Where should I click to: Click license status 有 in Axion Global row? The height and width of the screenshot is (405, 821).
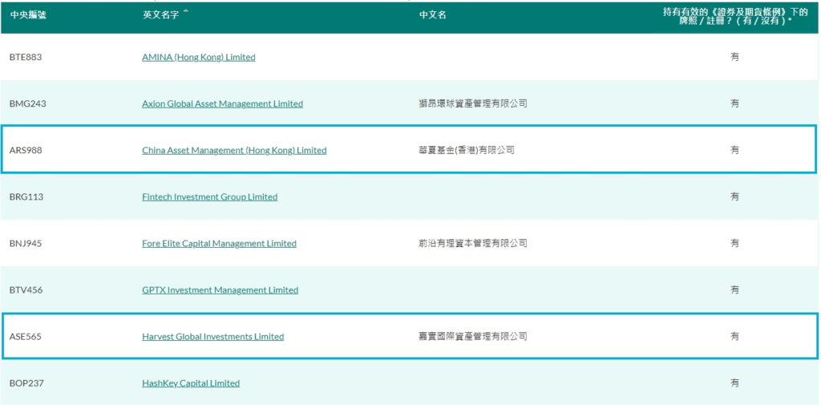click(735, 103)
